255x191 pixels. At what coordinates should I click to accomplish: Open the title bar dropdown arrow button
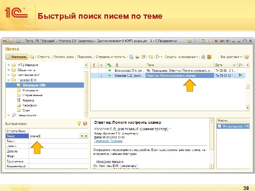point(11,41)
